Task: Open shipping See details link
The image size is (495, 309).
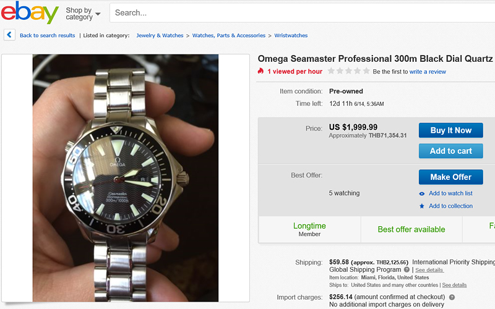Action: [429, 270]
